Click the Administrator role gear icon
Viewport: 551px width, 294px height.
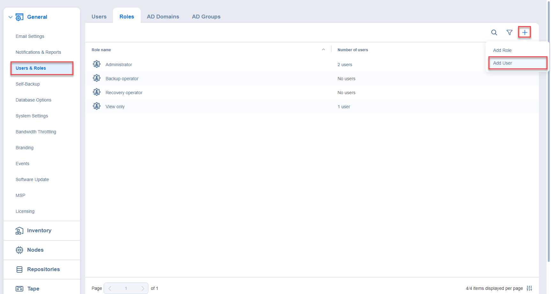(97, 64)
